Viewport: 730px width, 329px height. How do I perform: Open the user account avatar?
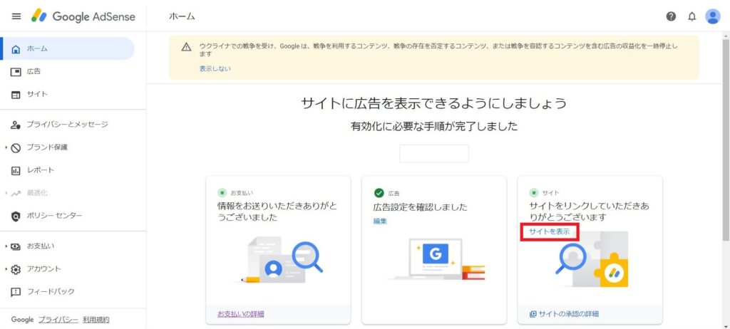pyautogui.click(x=712, y=16)
